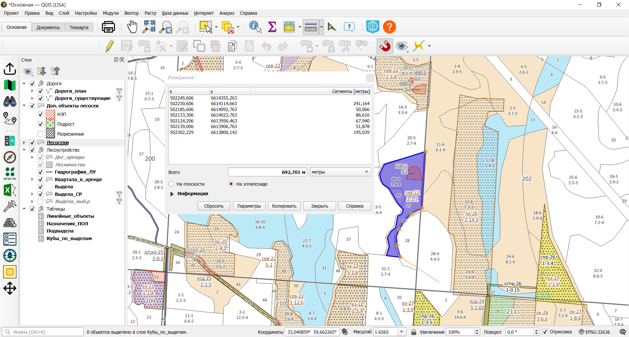Click the Сбросить button
The image size is (629, 337).
tap(214, 206)
